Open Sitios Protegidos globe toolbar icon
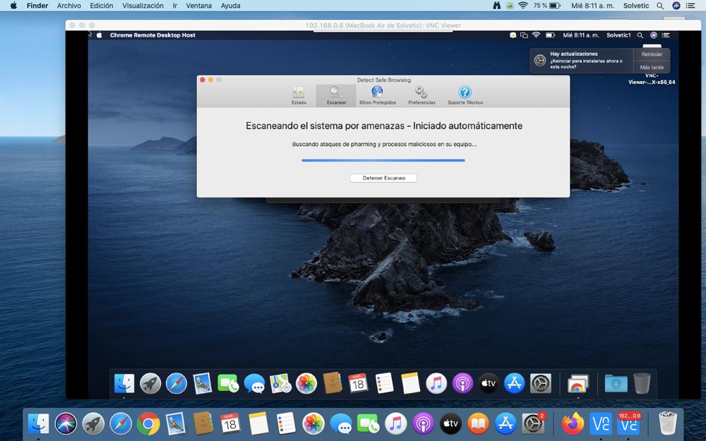This screenshot has width=706, height=441. 377,95
